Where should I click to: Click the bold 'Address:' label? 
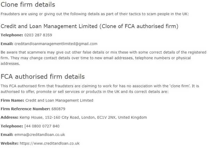click(9, 117)
